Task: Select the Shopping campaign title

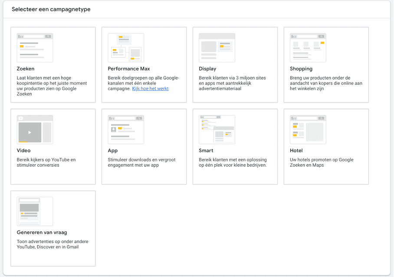Action: pyautogui.click(x=301, y=69)
